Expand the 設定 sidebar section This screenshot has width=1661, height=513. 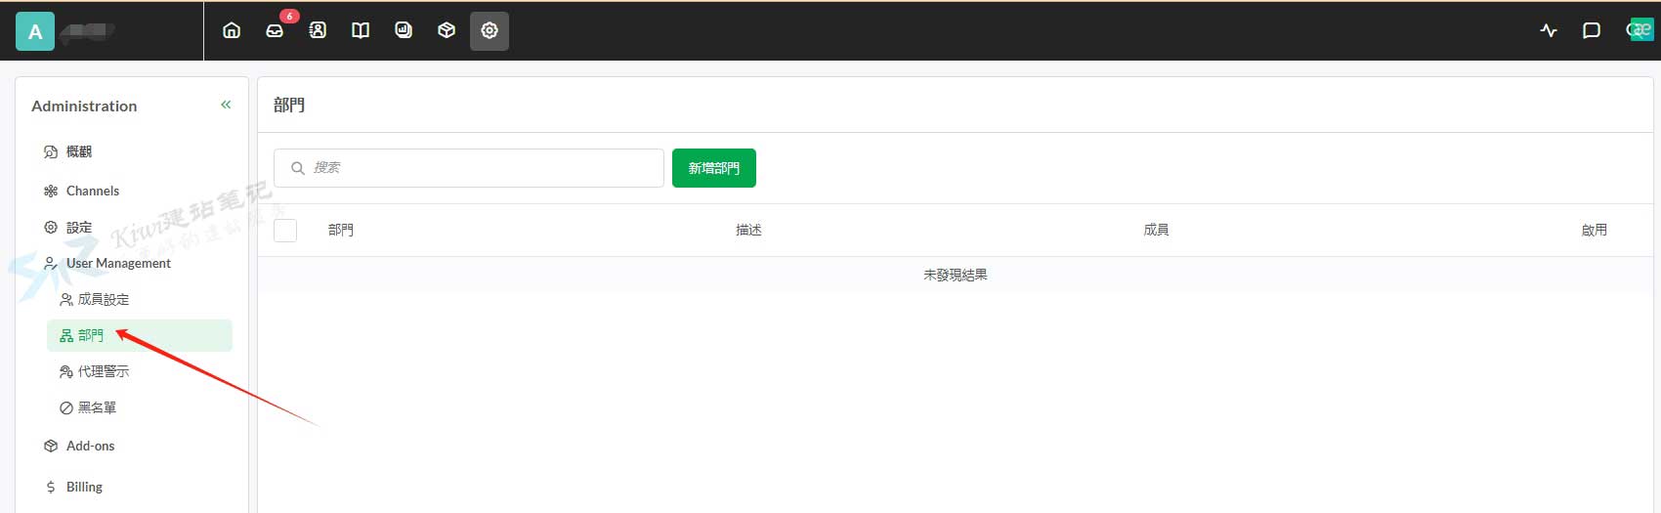(68, 227)
